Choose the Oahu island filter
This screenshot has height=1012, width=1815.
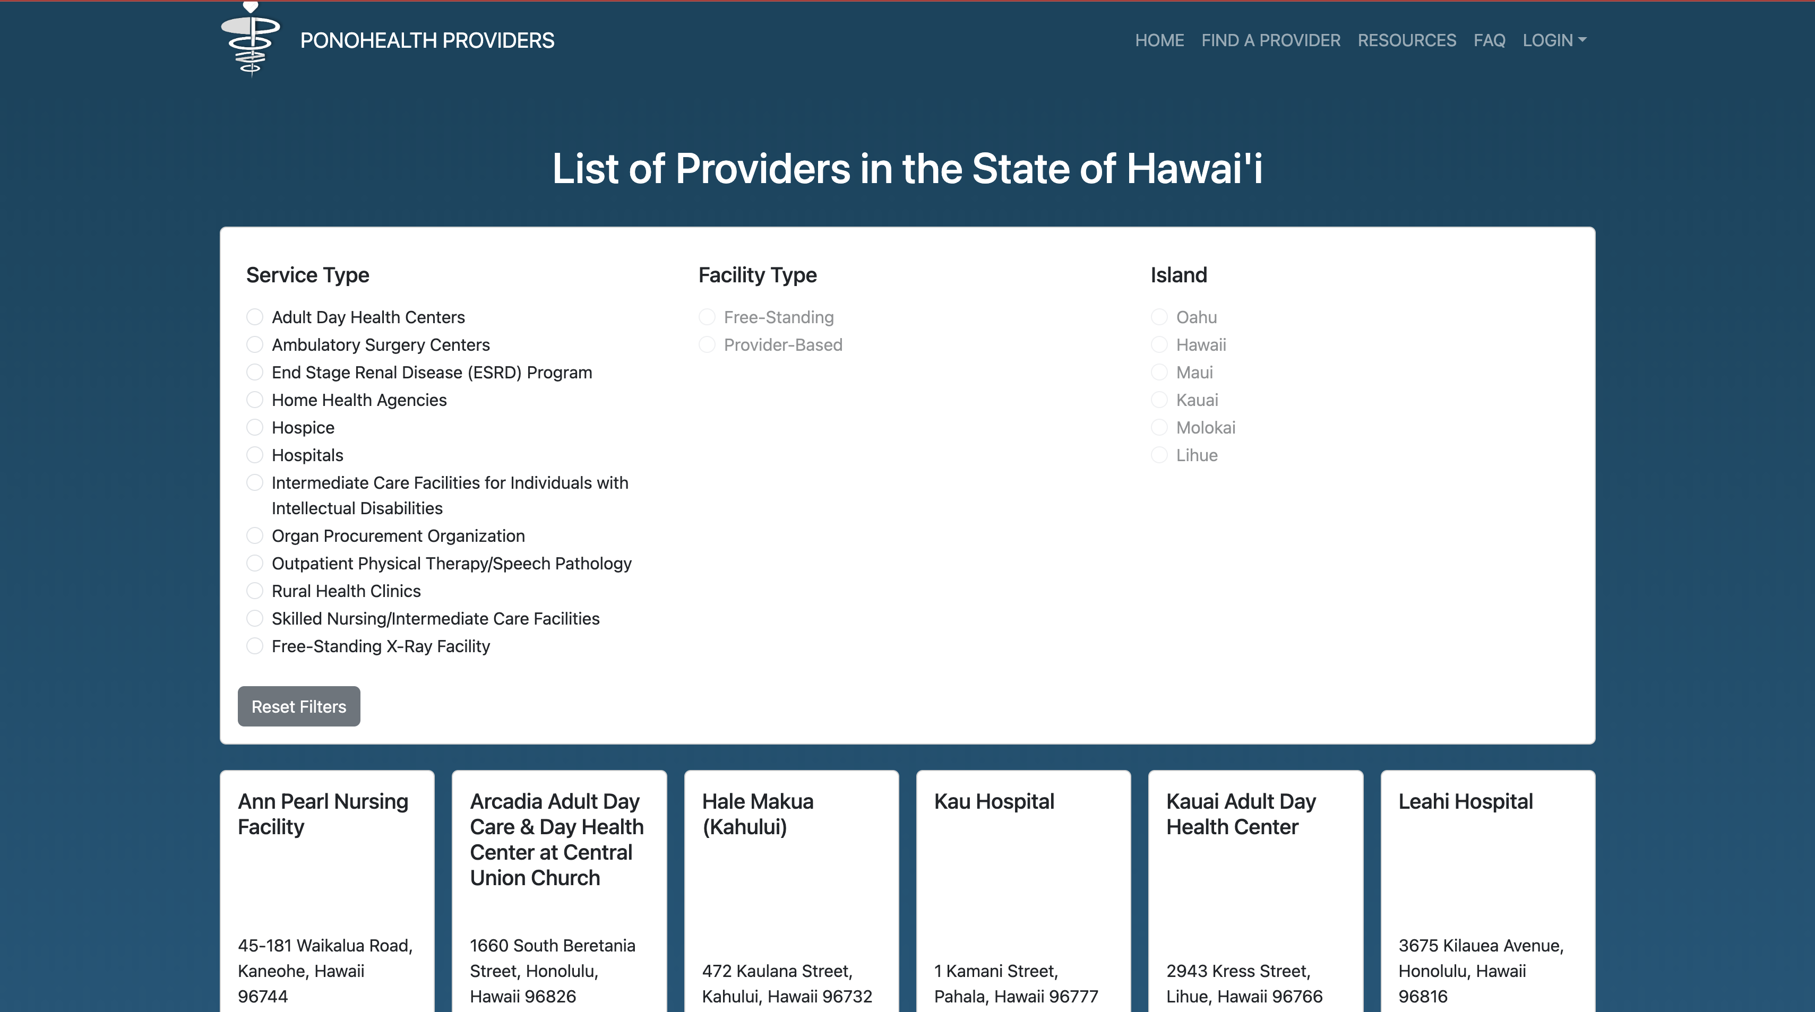click(1159, 317)
